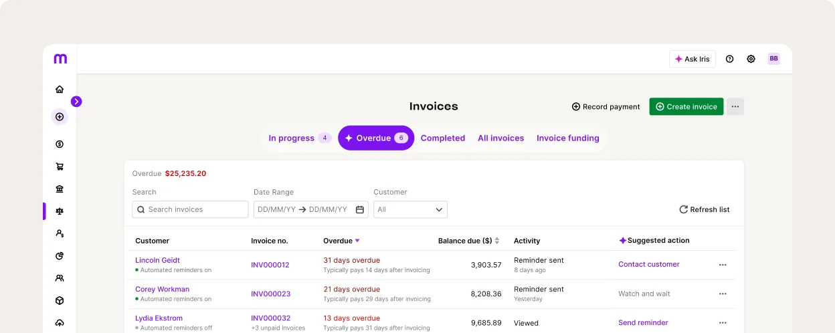Expand the sidebar with the purple arrow
The width and height of the screenshot is (835, 333).
pos(76,102)
